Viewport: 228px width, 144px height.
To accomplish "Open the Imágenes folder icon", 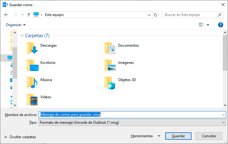I will (x=110, y=65).
